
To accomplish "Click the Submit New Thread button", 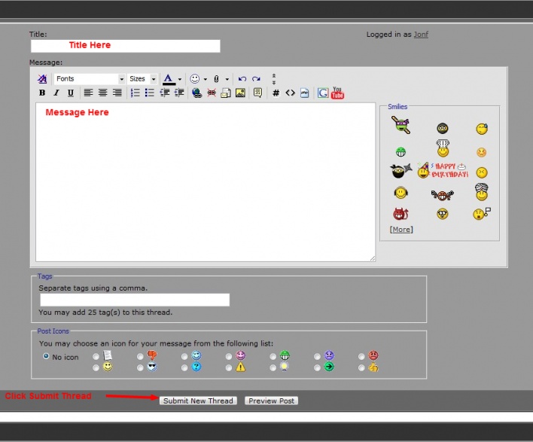I will (198, 401).
